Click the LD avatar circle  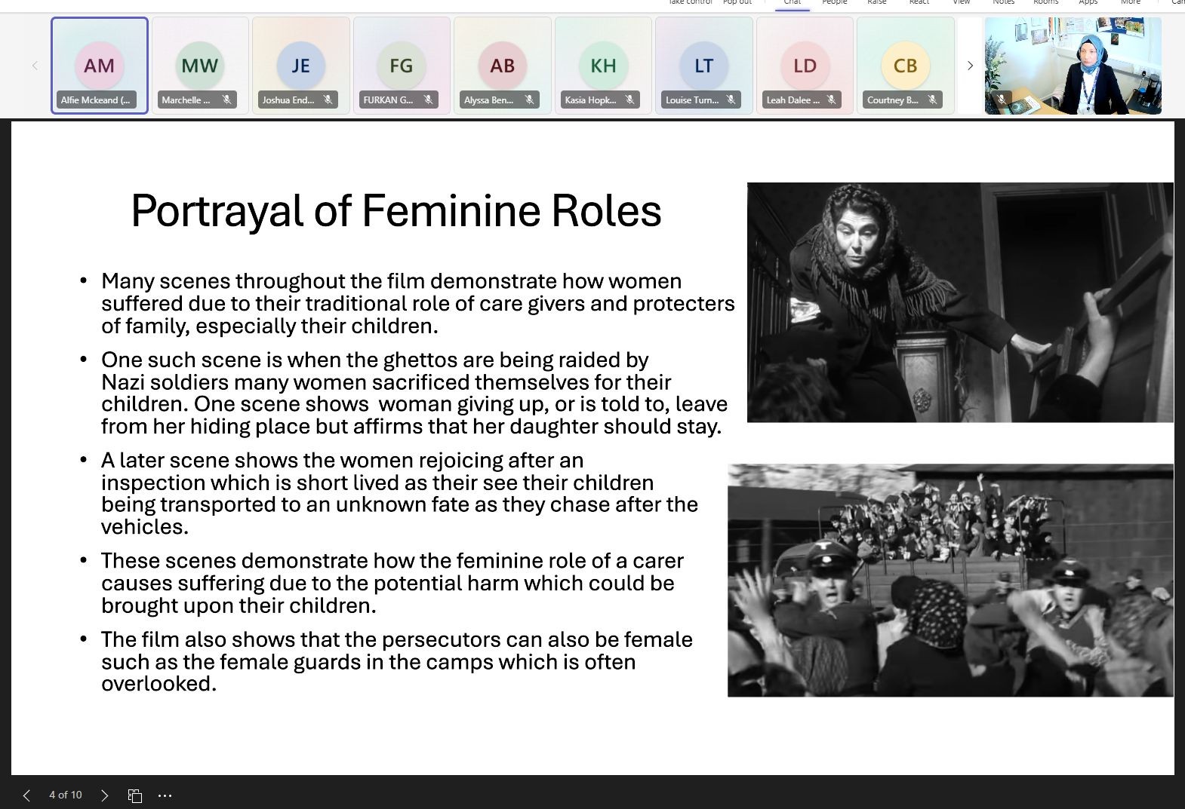(x=805, y=66)
